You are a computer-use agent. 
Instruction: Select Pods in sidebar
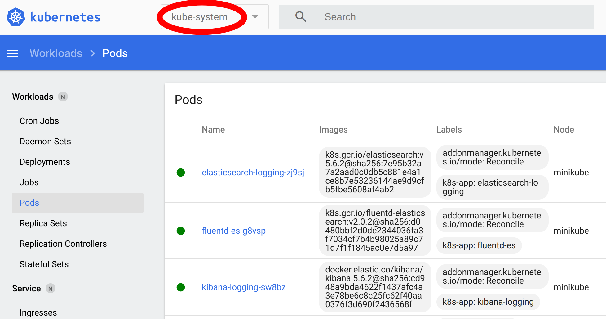pos(78,203)
